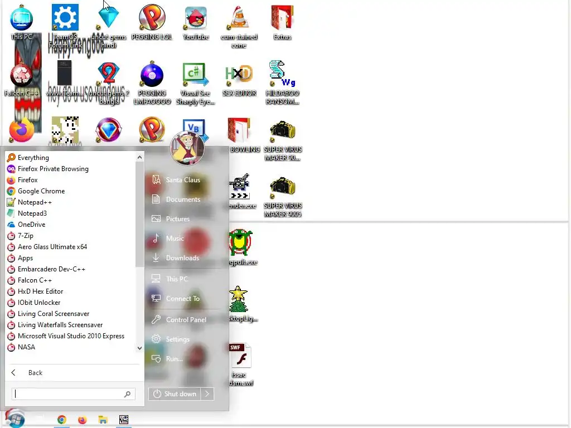Image resolution: width=571 pixels, height=428 pixels.
Task: Open File Explorer from taskbar
Action: point(103,420)
